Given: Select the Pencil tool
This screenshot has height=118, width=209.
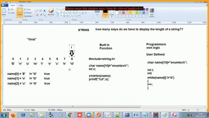Looking at the screenshot, I should [x=37, y=11].
